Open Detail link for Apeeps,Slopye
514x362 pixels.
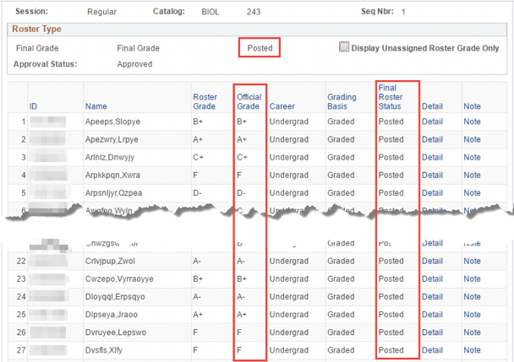[432, 122]
